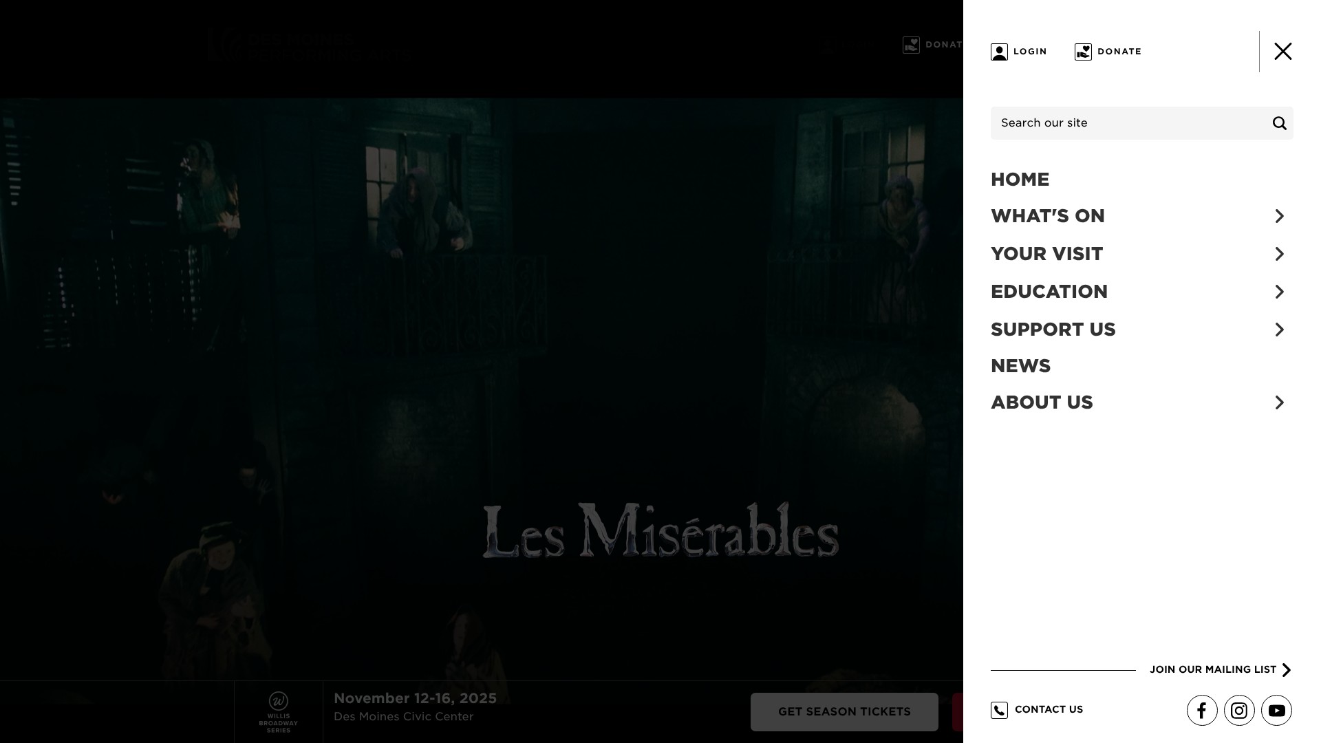Viewport: 1321px width, 743px height.
Task: Click the Donate heart-hand icon in the menu panel
Action: (x=1083, y=52)
